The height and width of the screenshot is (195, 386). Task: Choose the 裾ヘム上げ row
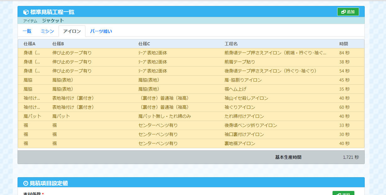pyautogui.click(x=235, y=89)
